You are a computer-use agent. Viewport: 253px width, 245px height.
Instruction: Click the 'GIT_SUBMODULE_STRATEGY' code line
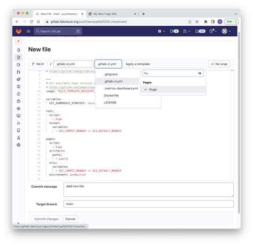[x=72, y=103]
